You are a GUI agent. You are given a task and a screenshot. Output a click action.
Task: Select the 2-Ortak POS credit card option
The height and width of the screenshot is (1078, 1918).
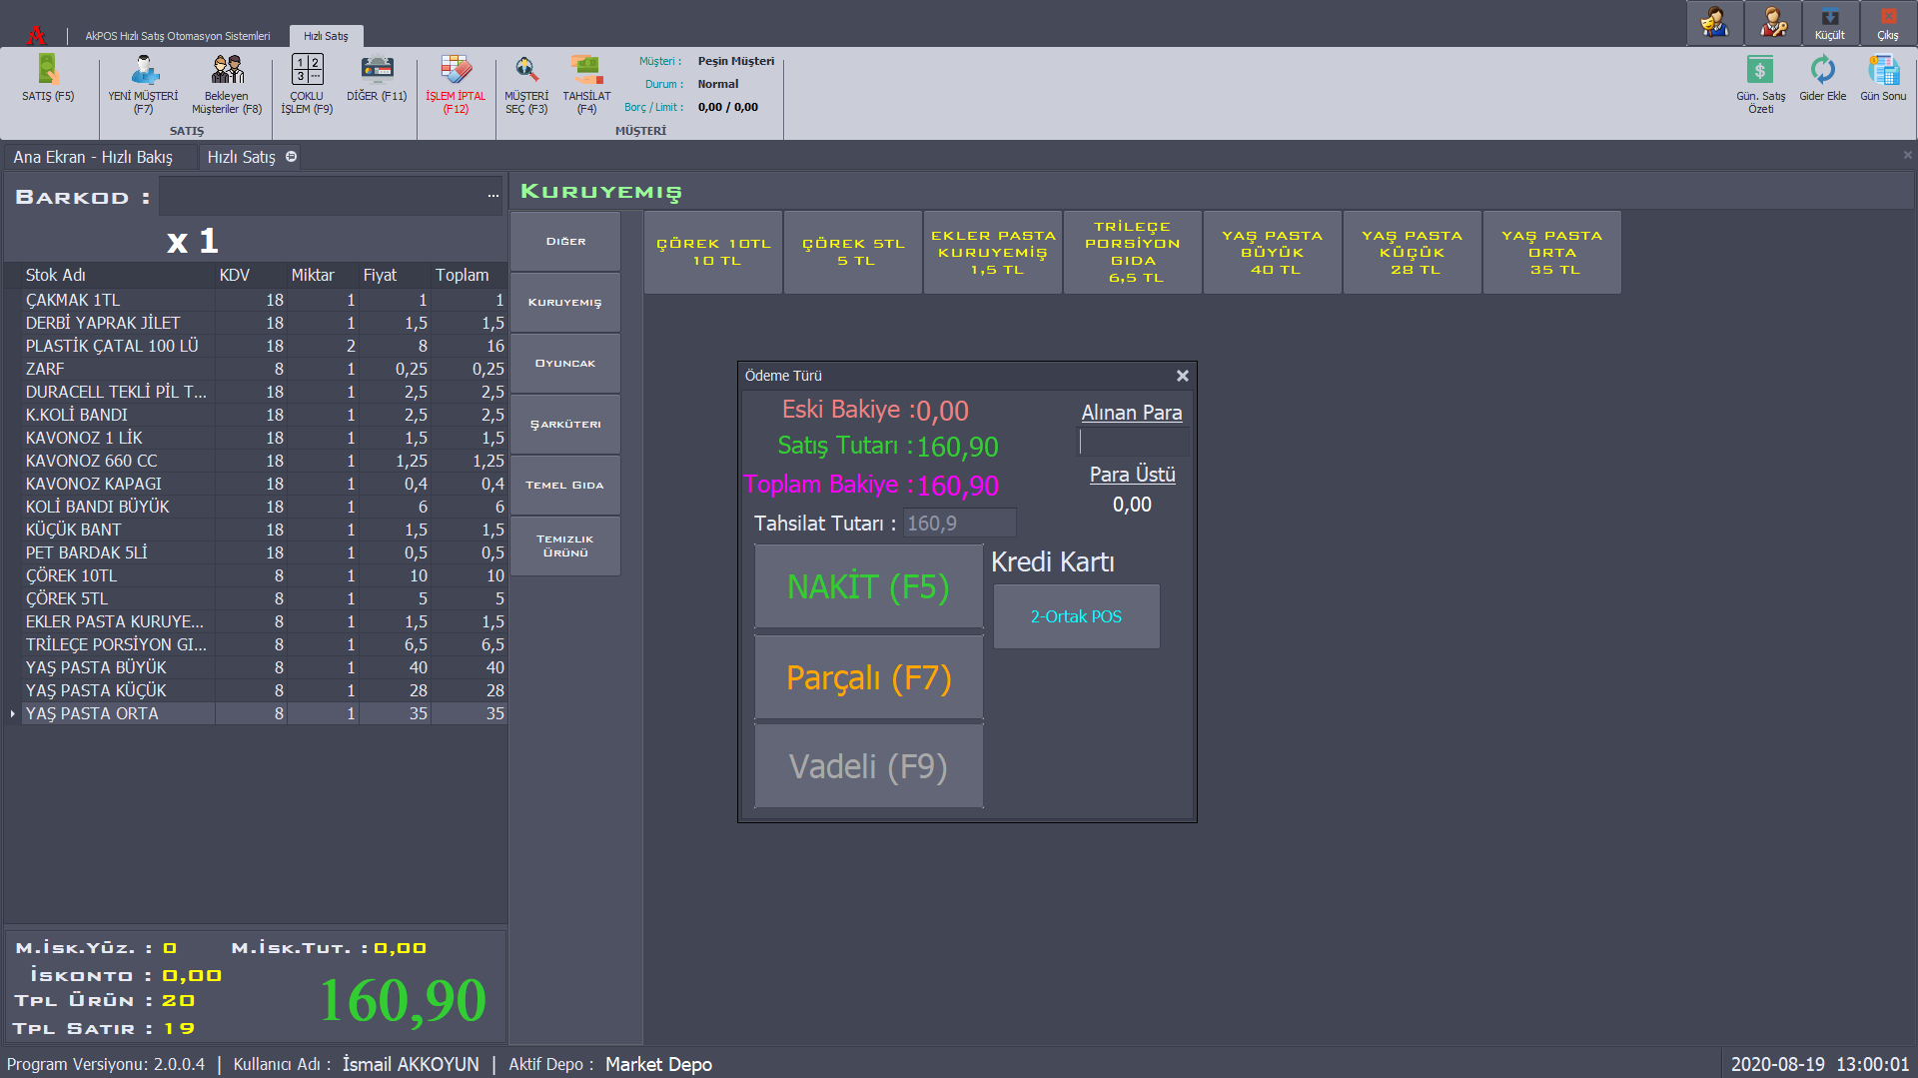click(1076, 616)
